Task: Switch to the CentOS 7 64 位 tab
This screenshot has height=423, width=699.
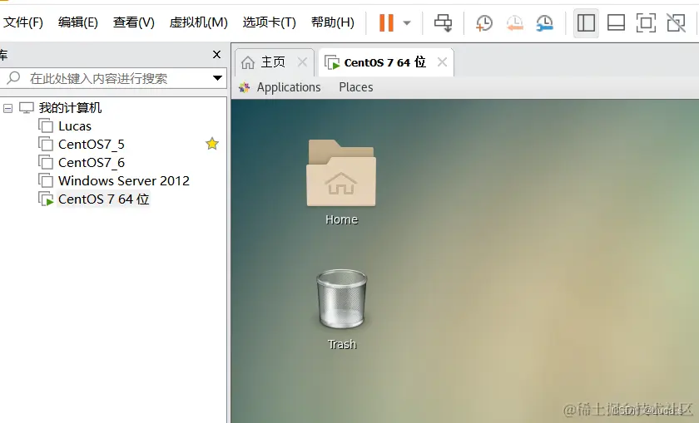Action: point(385,62)
